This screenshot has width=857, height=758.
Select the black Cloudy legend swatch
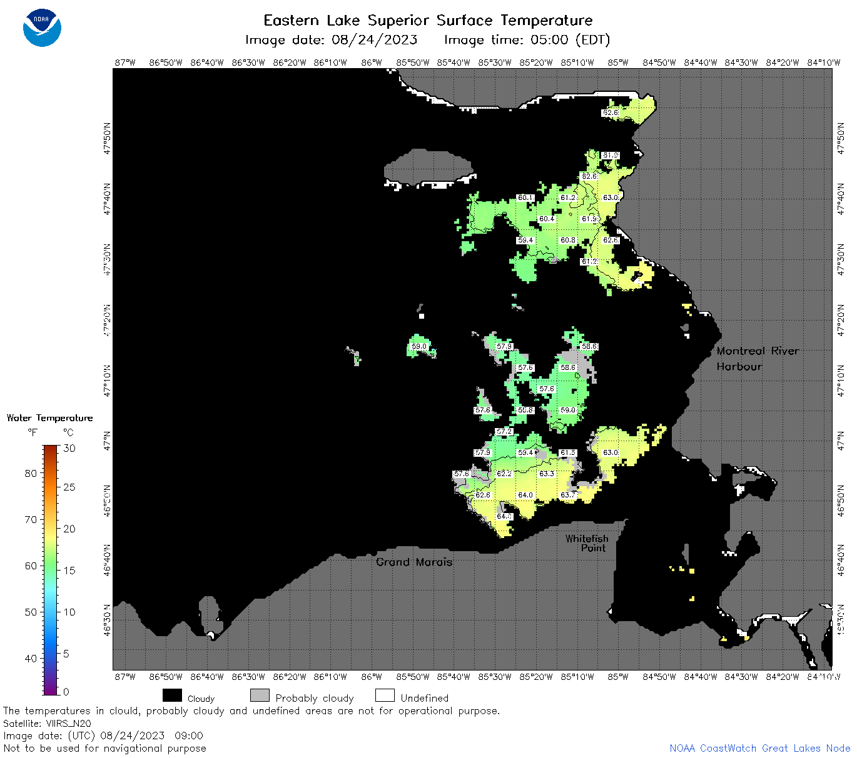[x=172, y=696]
